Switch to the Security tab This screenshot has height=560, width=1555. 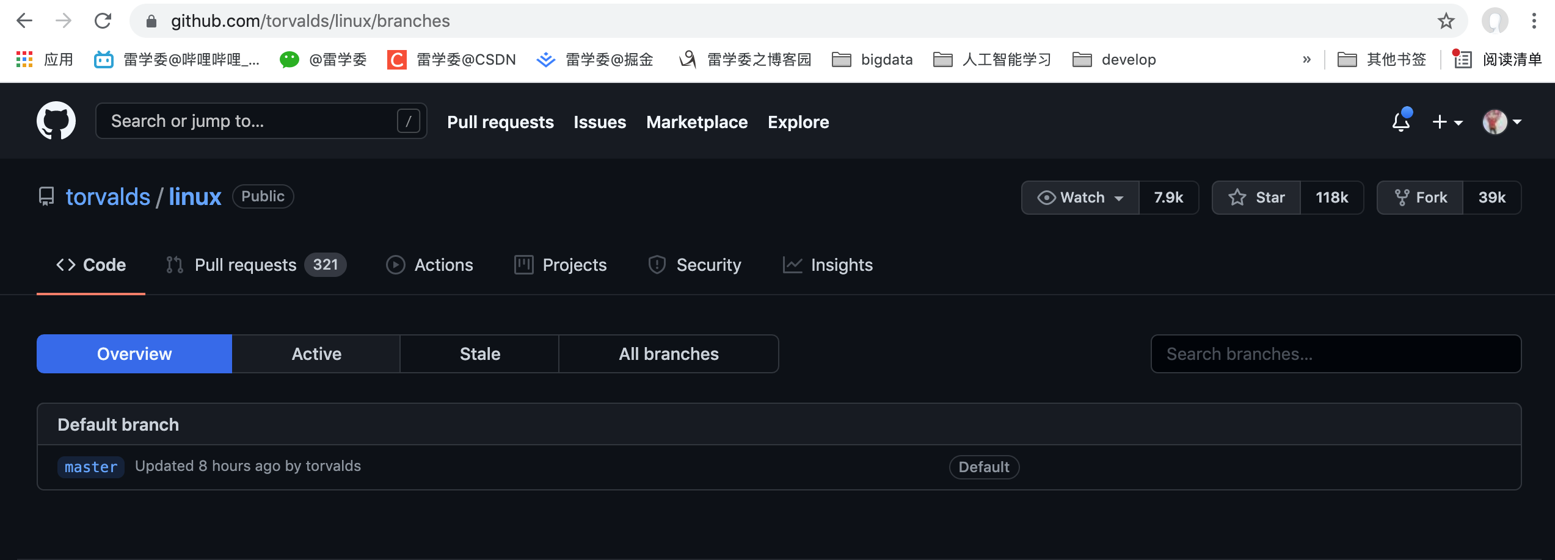(x=694, y=265)
